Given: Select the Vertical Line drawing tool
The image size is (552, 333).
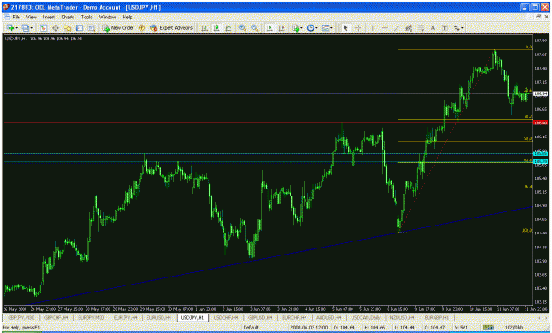Looking at the screenshot, I should point(372,28).
